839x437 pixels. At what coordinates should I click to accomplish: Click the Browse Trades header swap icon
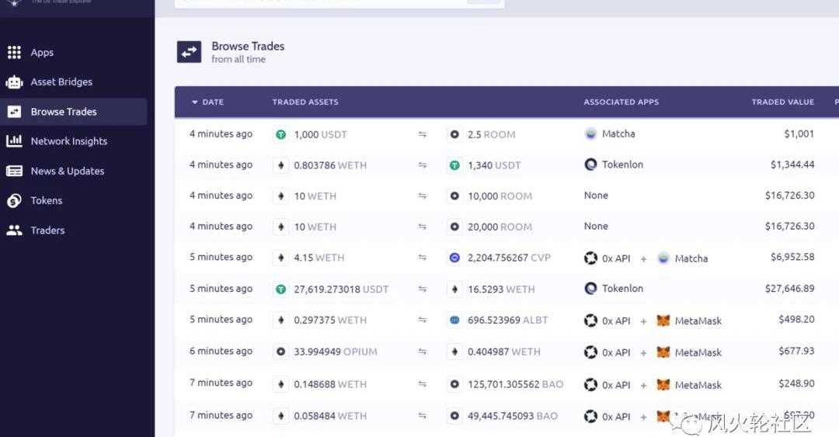click(x=189, y=52)
